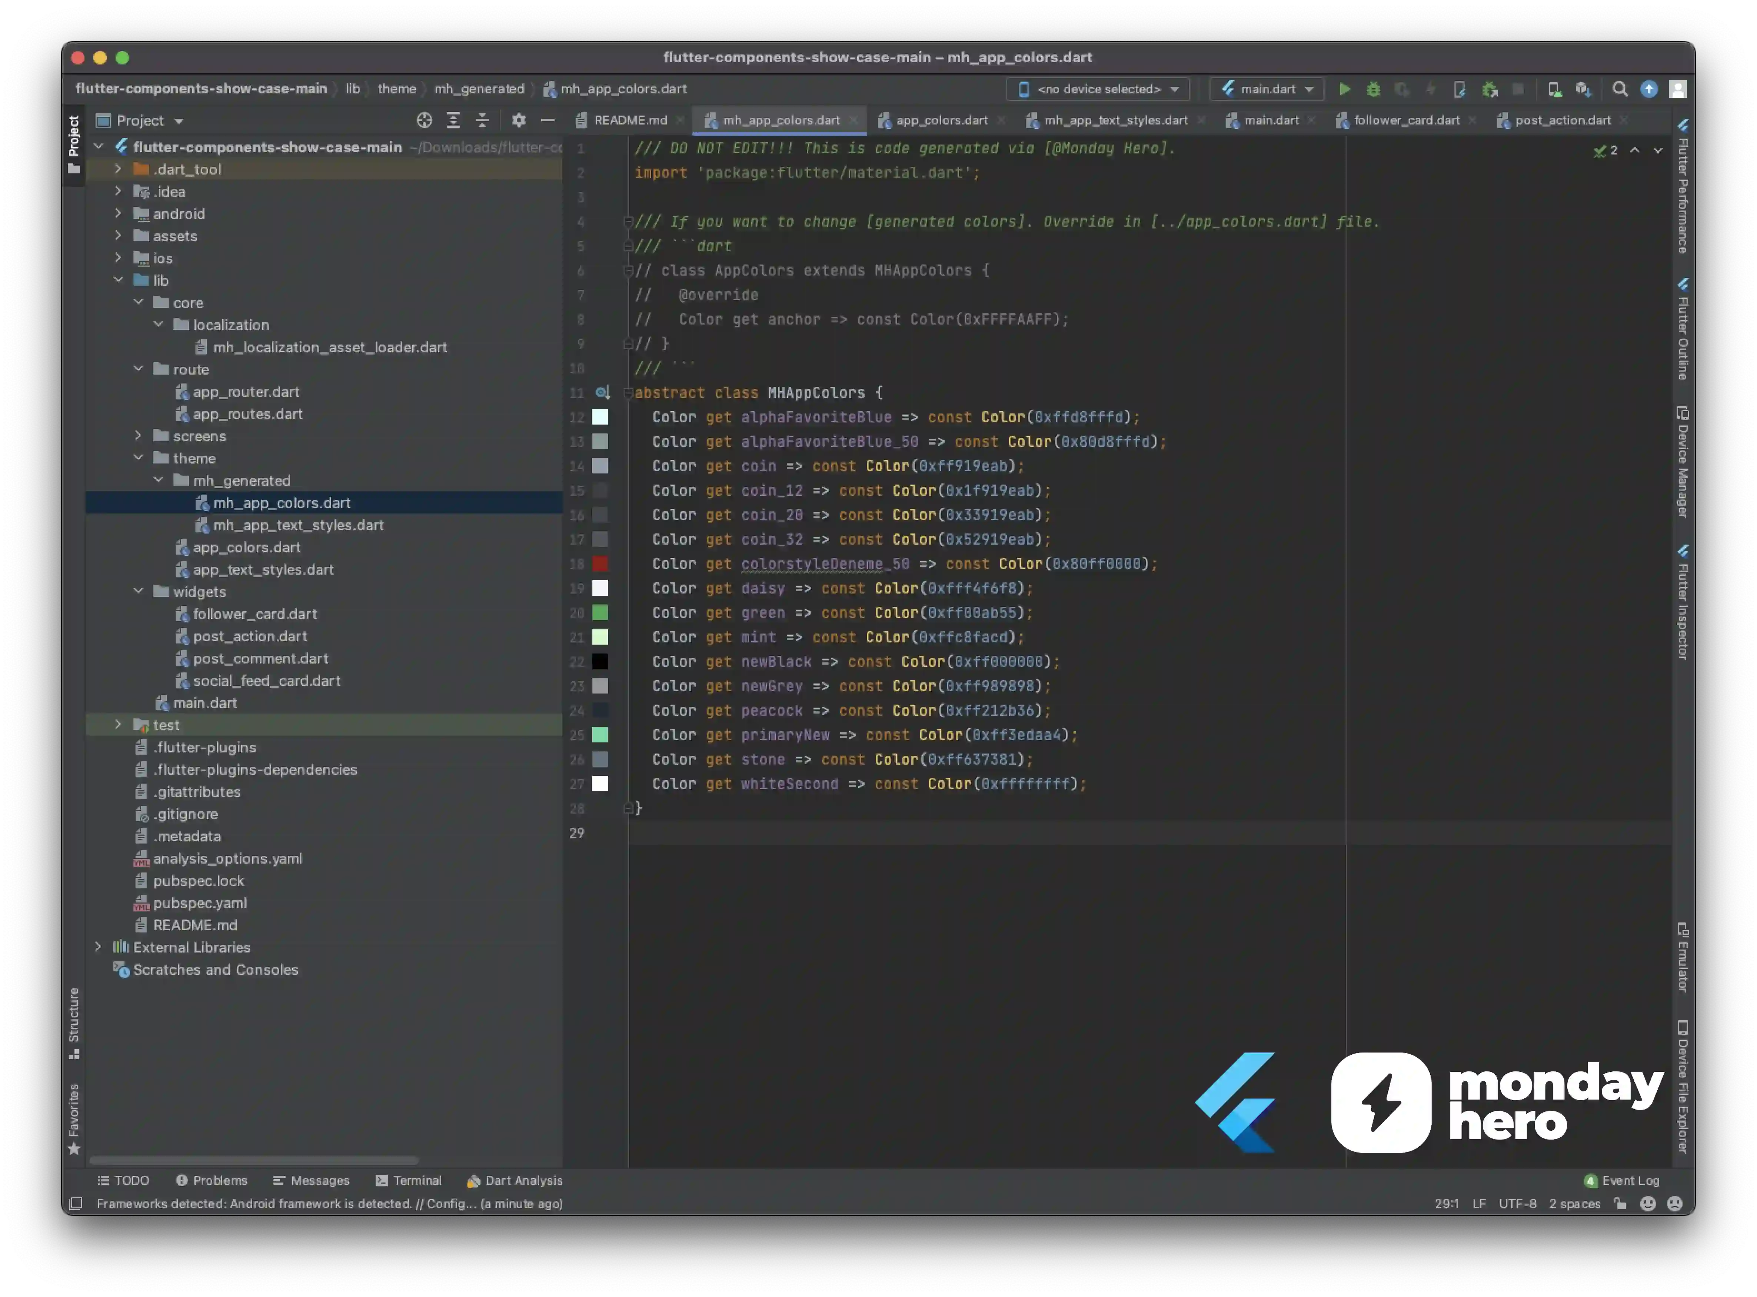
Task: Open the Event Log
Action: click(1622, 1181)
